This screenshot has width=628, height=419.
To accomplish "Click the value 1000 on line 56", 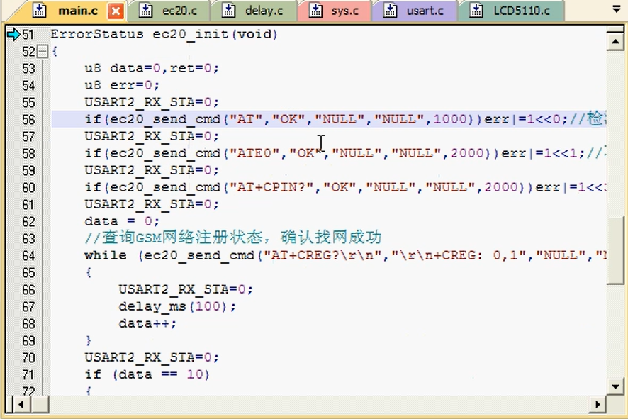I will click(450, 119).
